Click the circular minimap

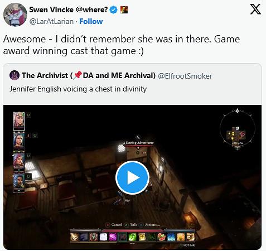[238, 129]
